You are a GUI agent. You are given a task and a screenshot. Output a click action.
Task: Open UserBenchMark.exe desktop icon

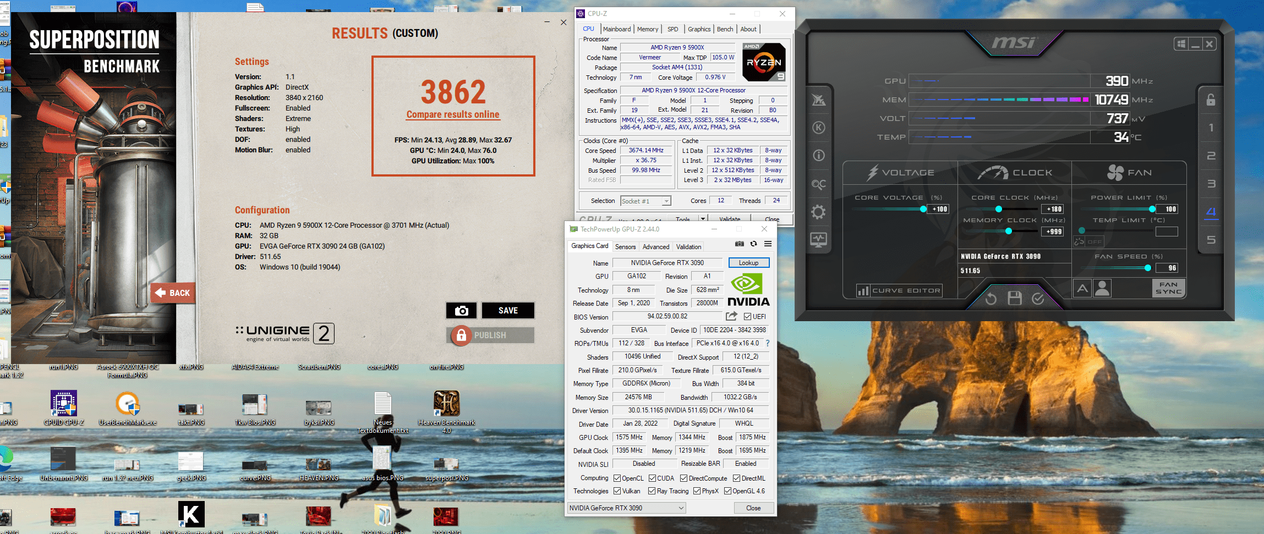coord(128,408)
